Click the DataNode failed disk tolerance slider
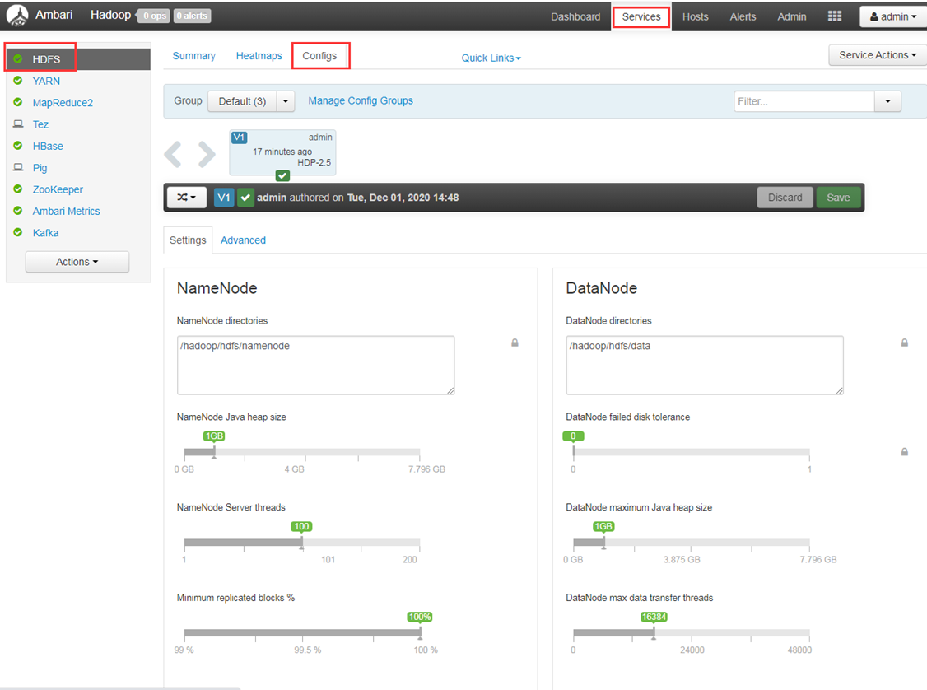The width and height of the screenshot is (927, 690). pos(691,452)
